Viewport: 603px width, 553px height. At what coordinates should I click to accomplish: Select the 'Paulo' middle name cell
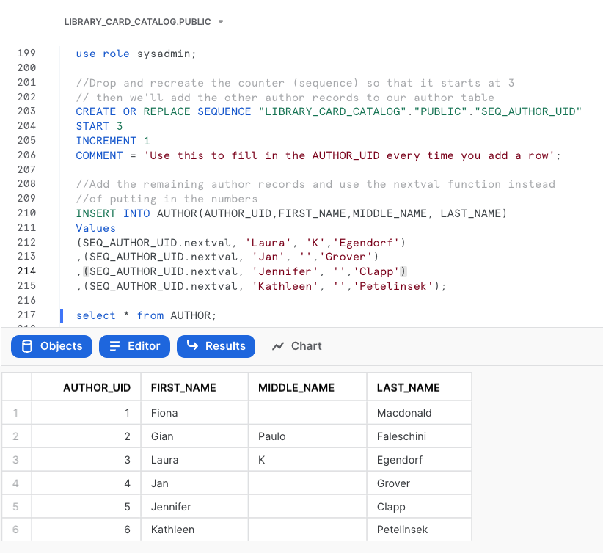307,436
